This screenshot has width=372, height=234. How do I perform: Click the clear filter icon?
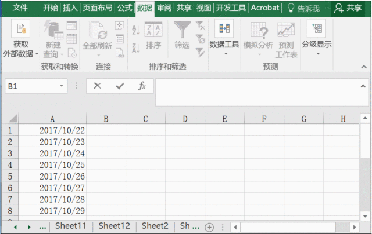[x=200, y=25]
